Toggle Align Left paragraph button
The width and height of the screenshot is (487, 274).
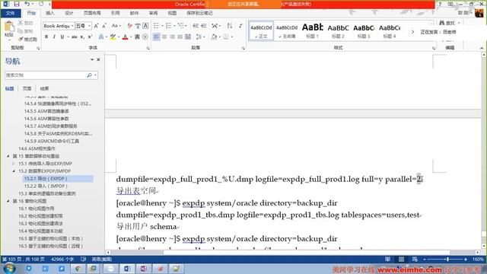coord(156,37)
